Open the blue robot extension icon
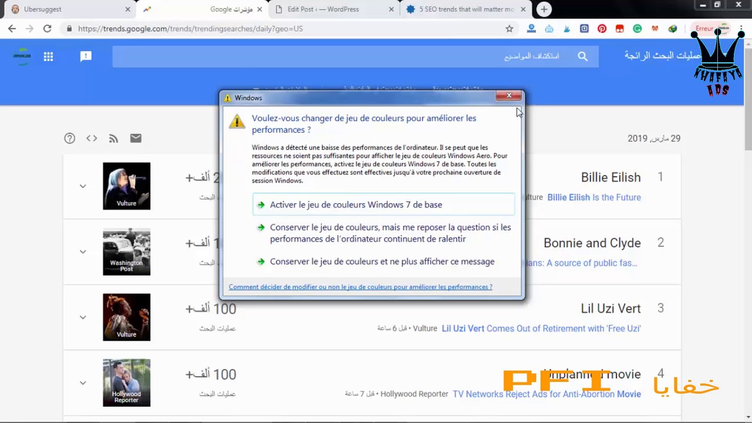 [x=549, y=28]
